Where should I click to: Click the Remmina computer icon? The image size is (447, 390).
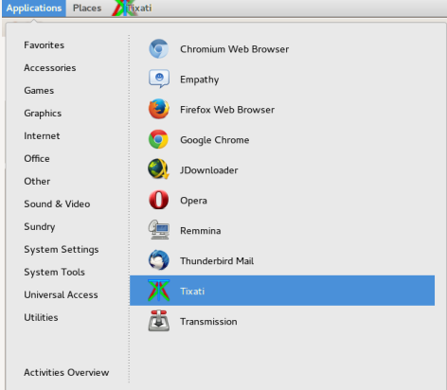click(x=159, y=230)
